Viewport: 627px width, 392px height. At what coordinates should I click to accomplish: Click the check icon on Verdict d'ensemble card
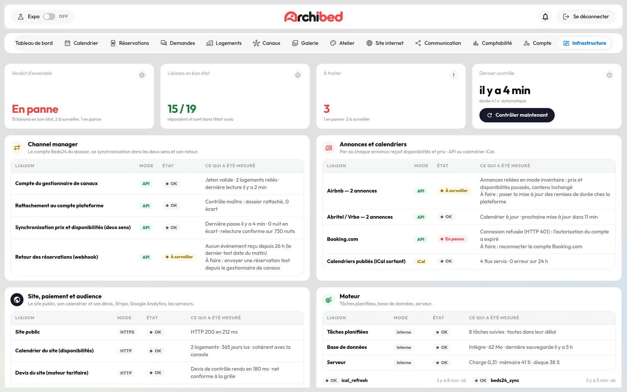point(142,75)
